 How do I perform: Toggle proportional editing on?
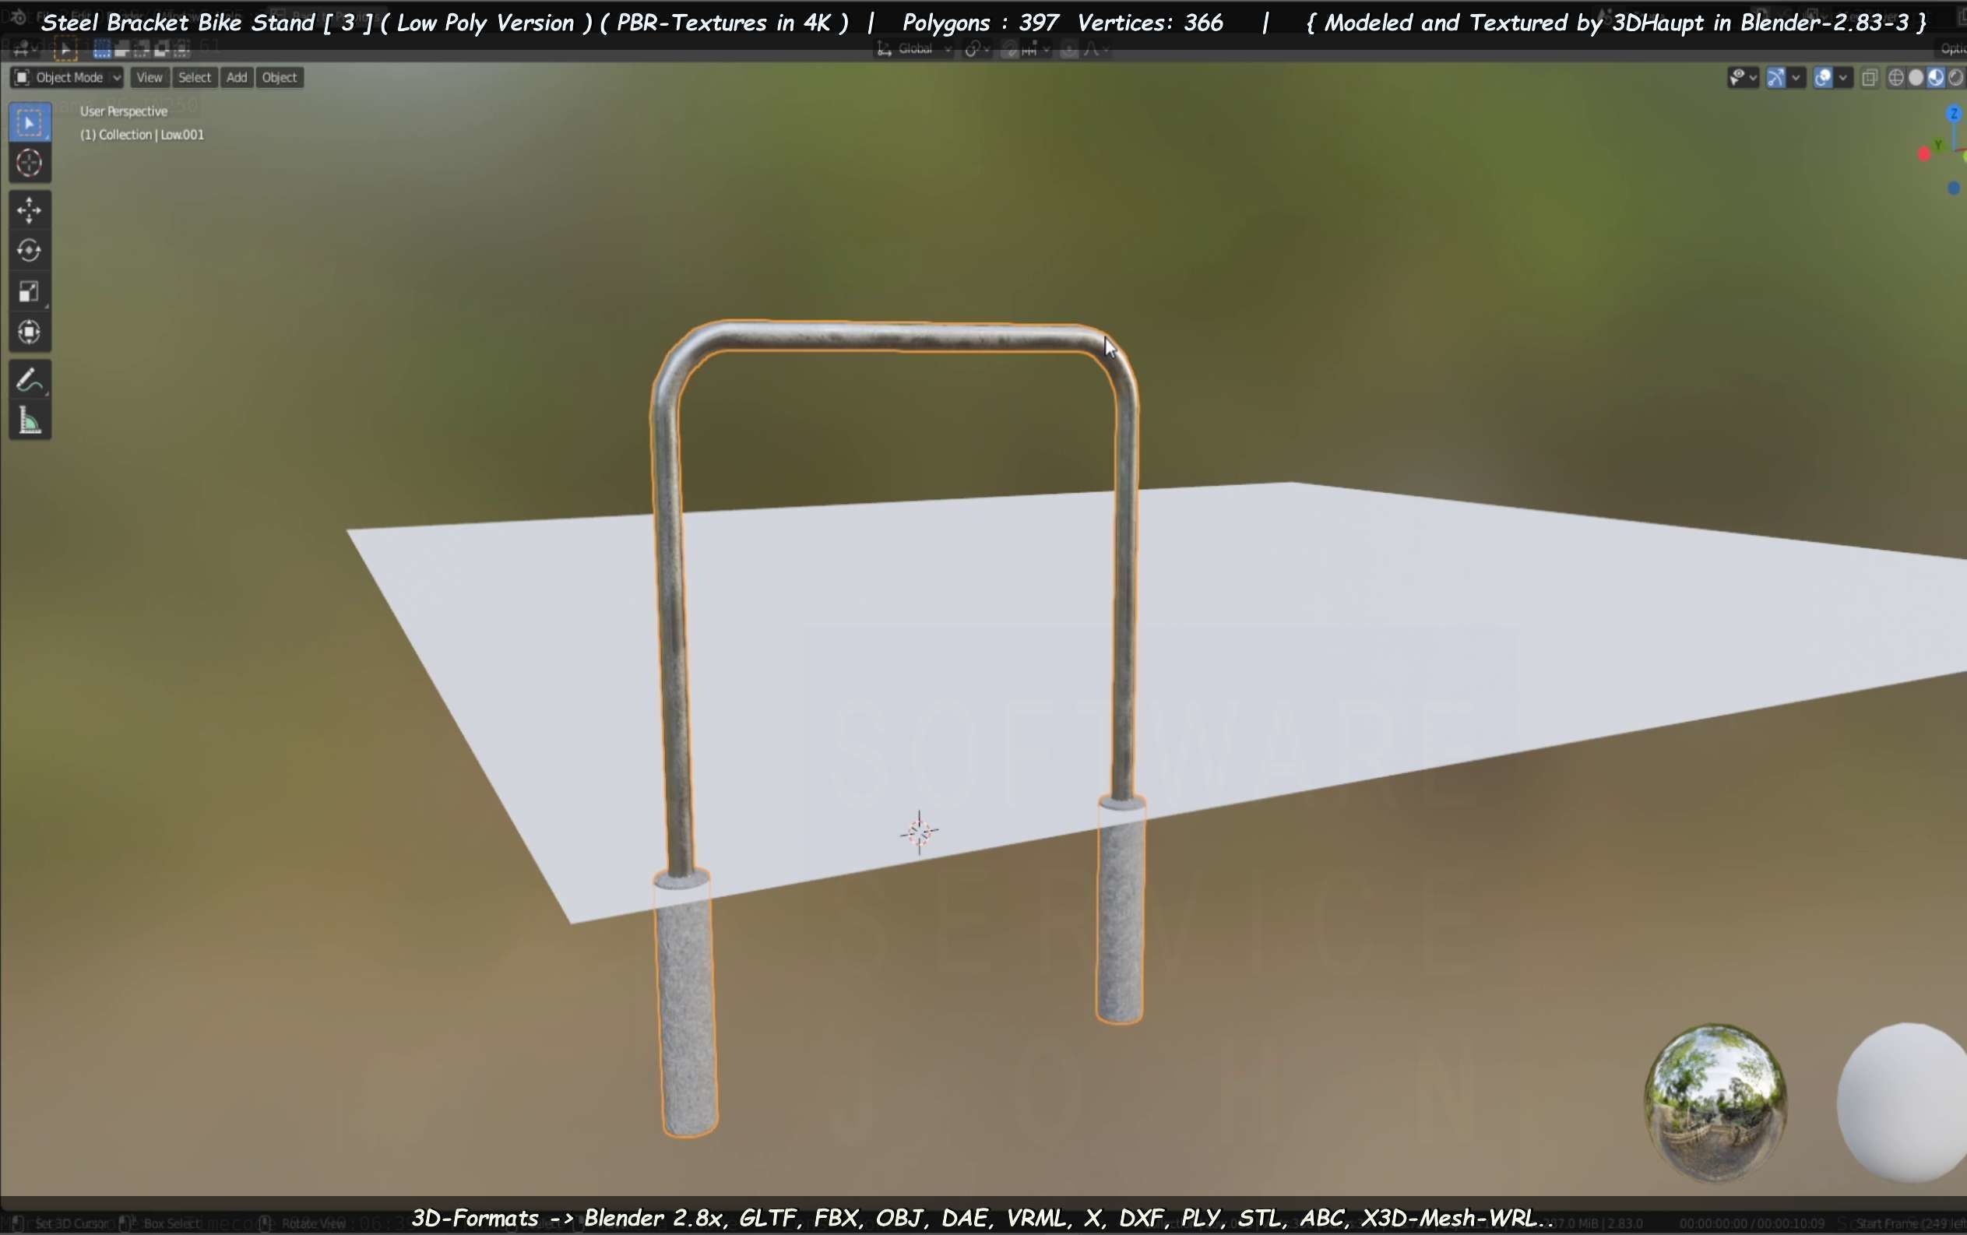1068,50
